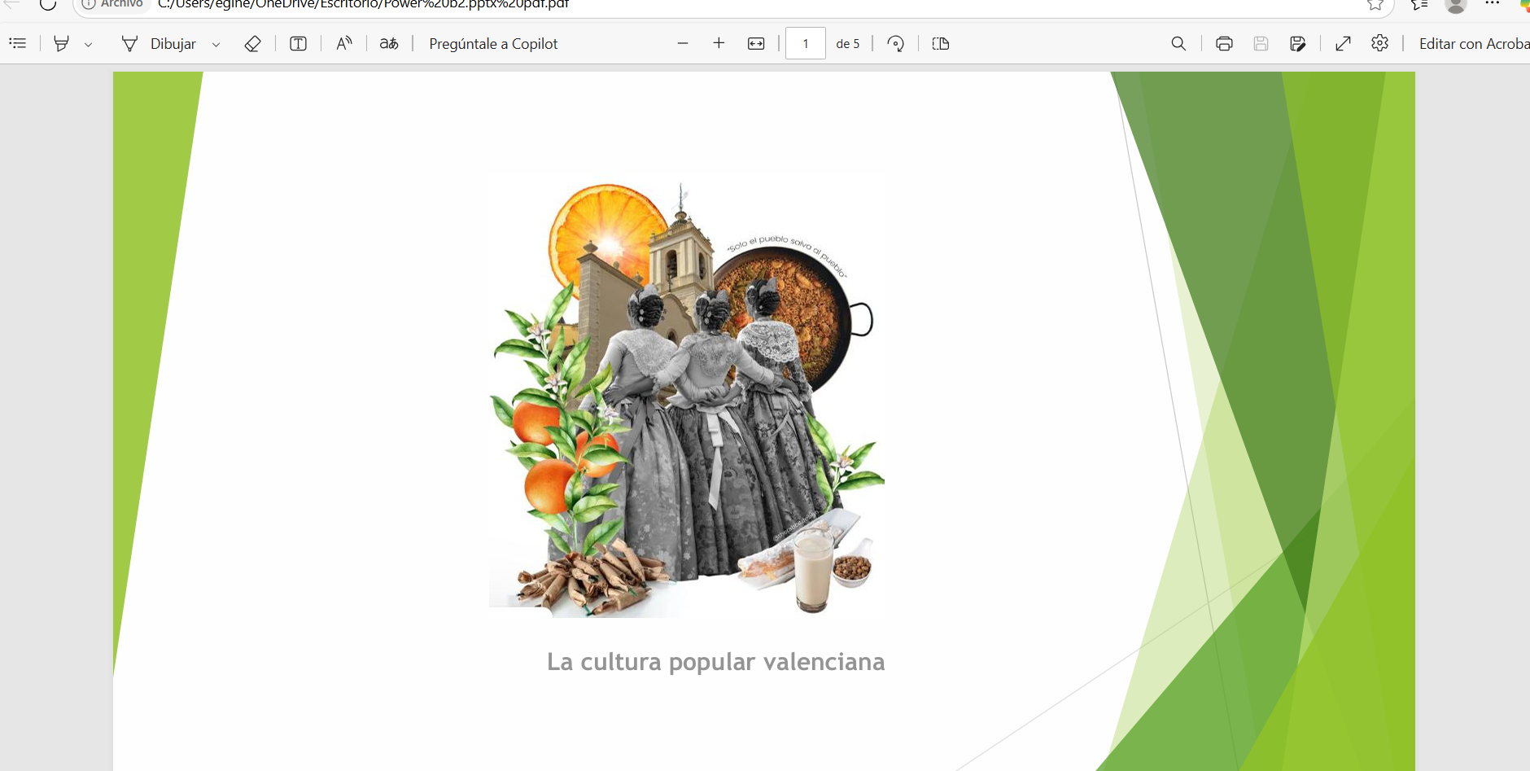Toggle fit to width view
Viewport: 1530px width, 771px height.
(756, 44)
